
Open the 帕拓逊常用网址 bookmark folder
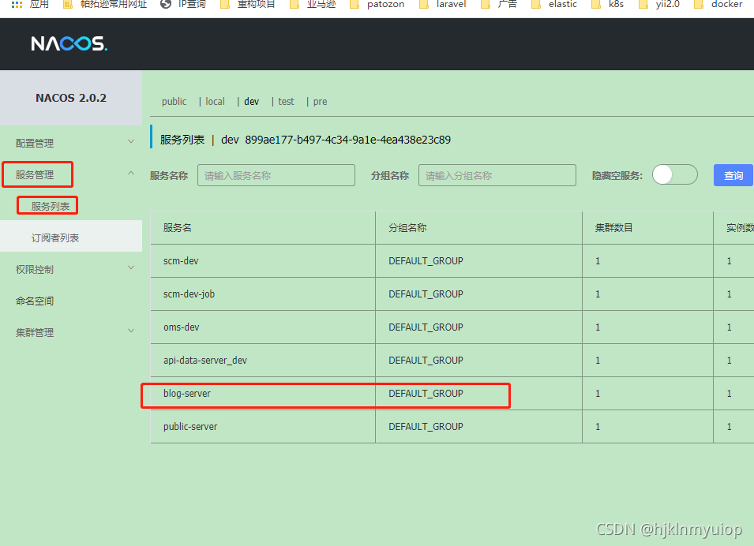(105, 4)
